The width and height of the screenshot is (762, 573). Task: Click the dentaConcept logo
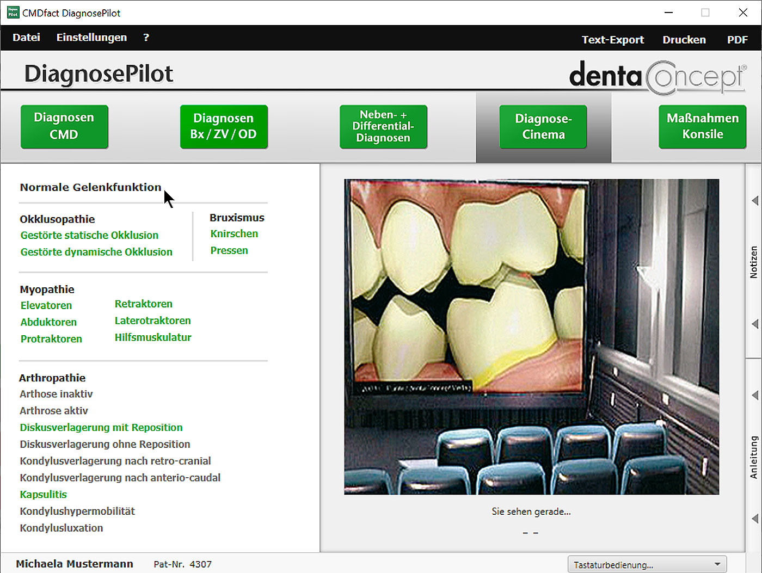click(x=658, y=77)
